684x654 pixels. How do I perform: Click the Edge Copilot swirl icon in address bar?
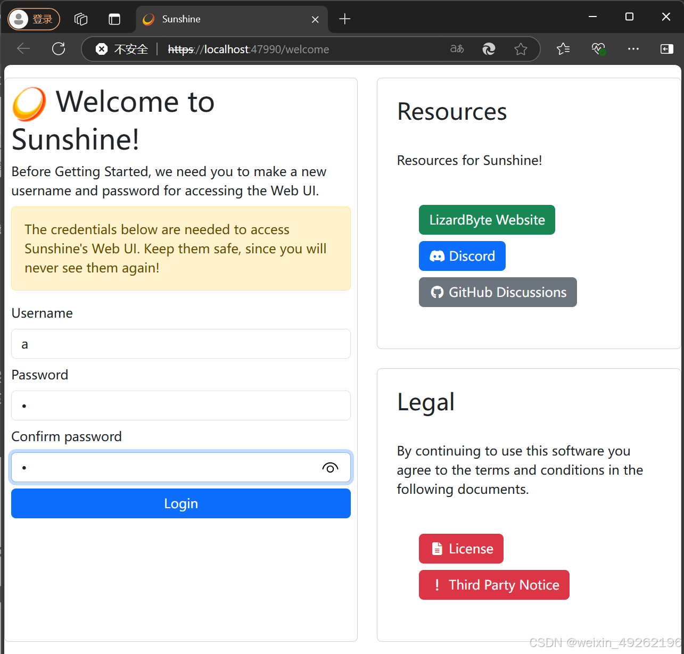point(489,49)
